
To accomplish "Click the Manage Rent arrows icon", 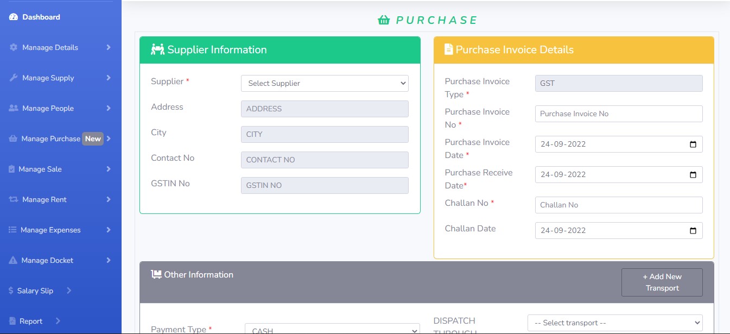I will pos(14,200).
